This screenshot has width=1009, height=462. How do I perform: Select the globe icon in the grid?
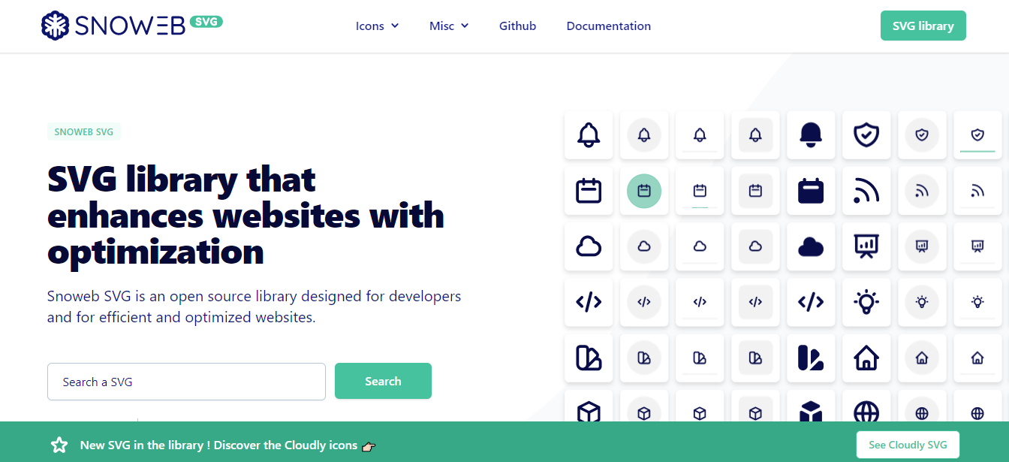866,412
